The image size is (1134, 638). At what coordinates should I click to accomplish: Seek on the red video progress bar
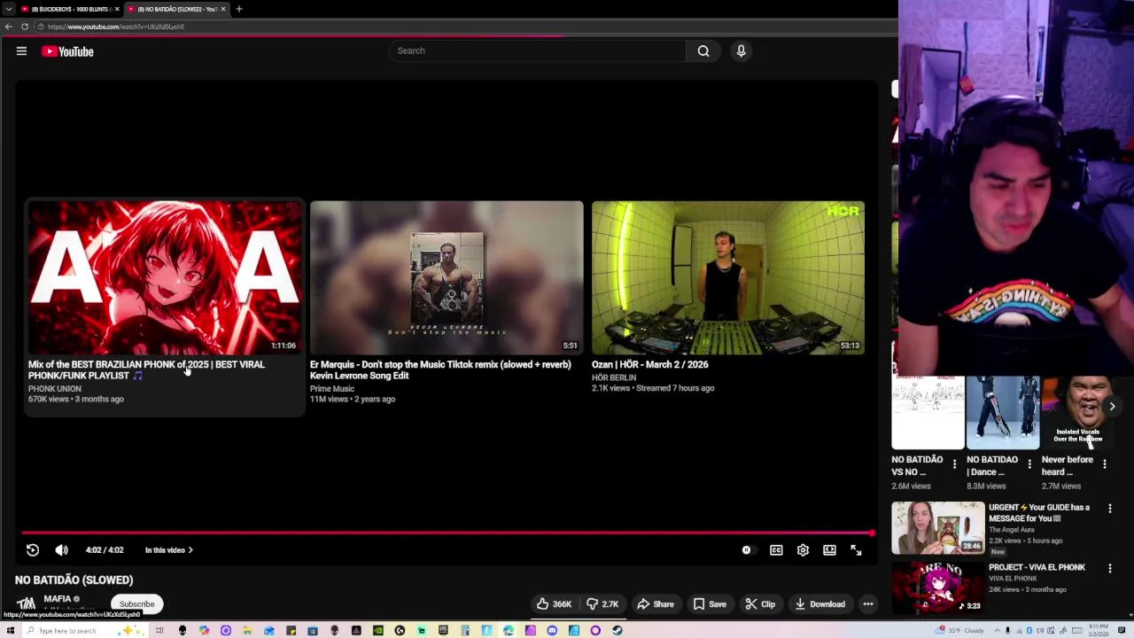[x=447, y=533]
